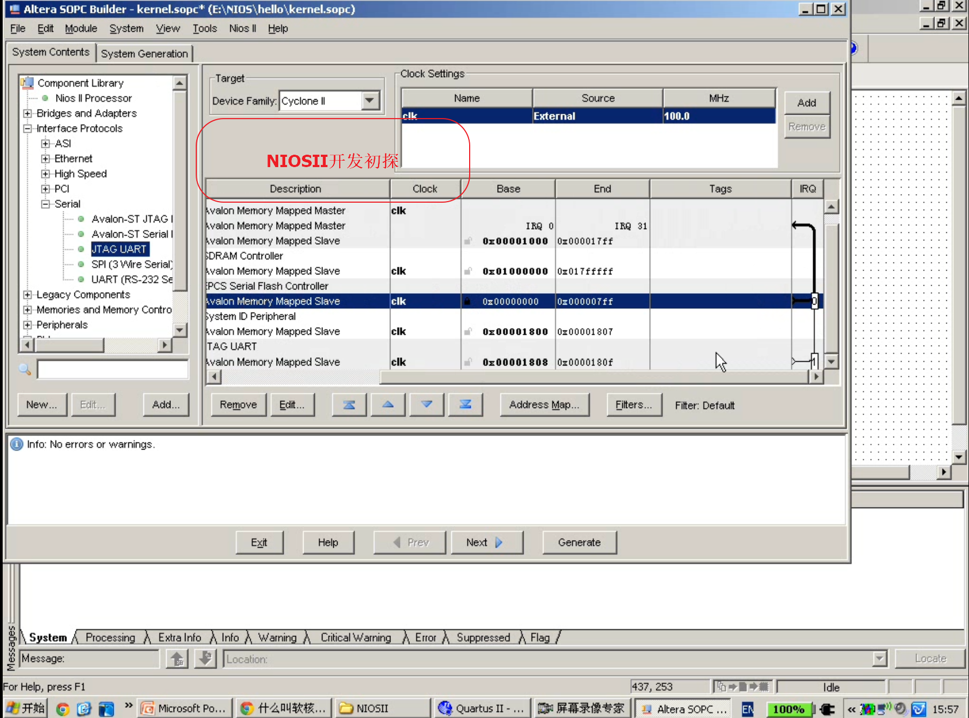The height and width of the screenshot is (718, 969).
Task: Click Add button in Clock Settings
Action: pos(807,102)
